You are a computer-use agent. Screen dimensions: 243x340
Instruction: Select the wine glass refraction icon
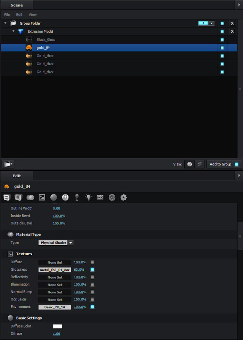tap(77, 197)
